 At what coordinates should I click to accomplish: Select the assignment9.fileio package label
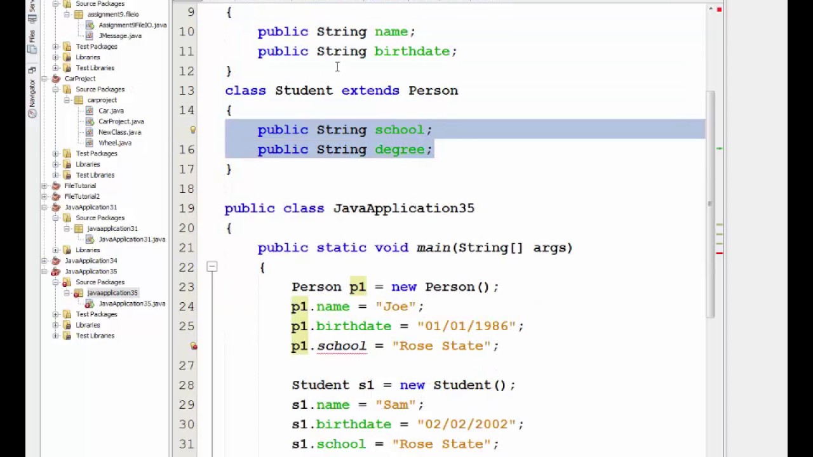tap(113, 14)
